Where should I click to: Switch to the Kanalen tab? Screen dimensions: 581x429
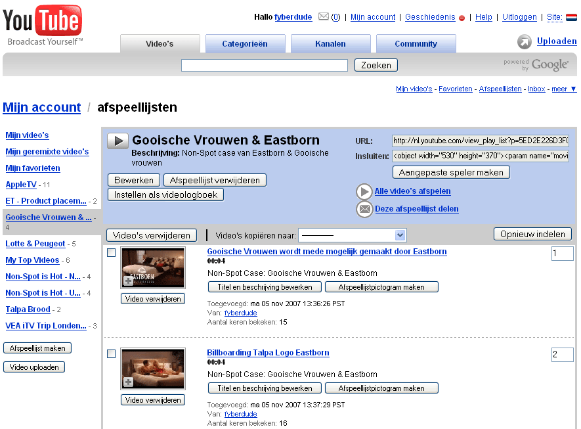[330, 44]
